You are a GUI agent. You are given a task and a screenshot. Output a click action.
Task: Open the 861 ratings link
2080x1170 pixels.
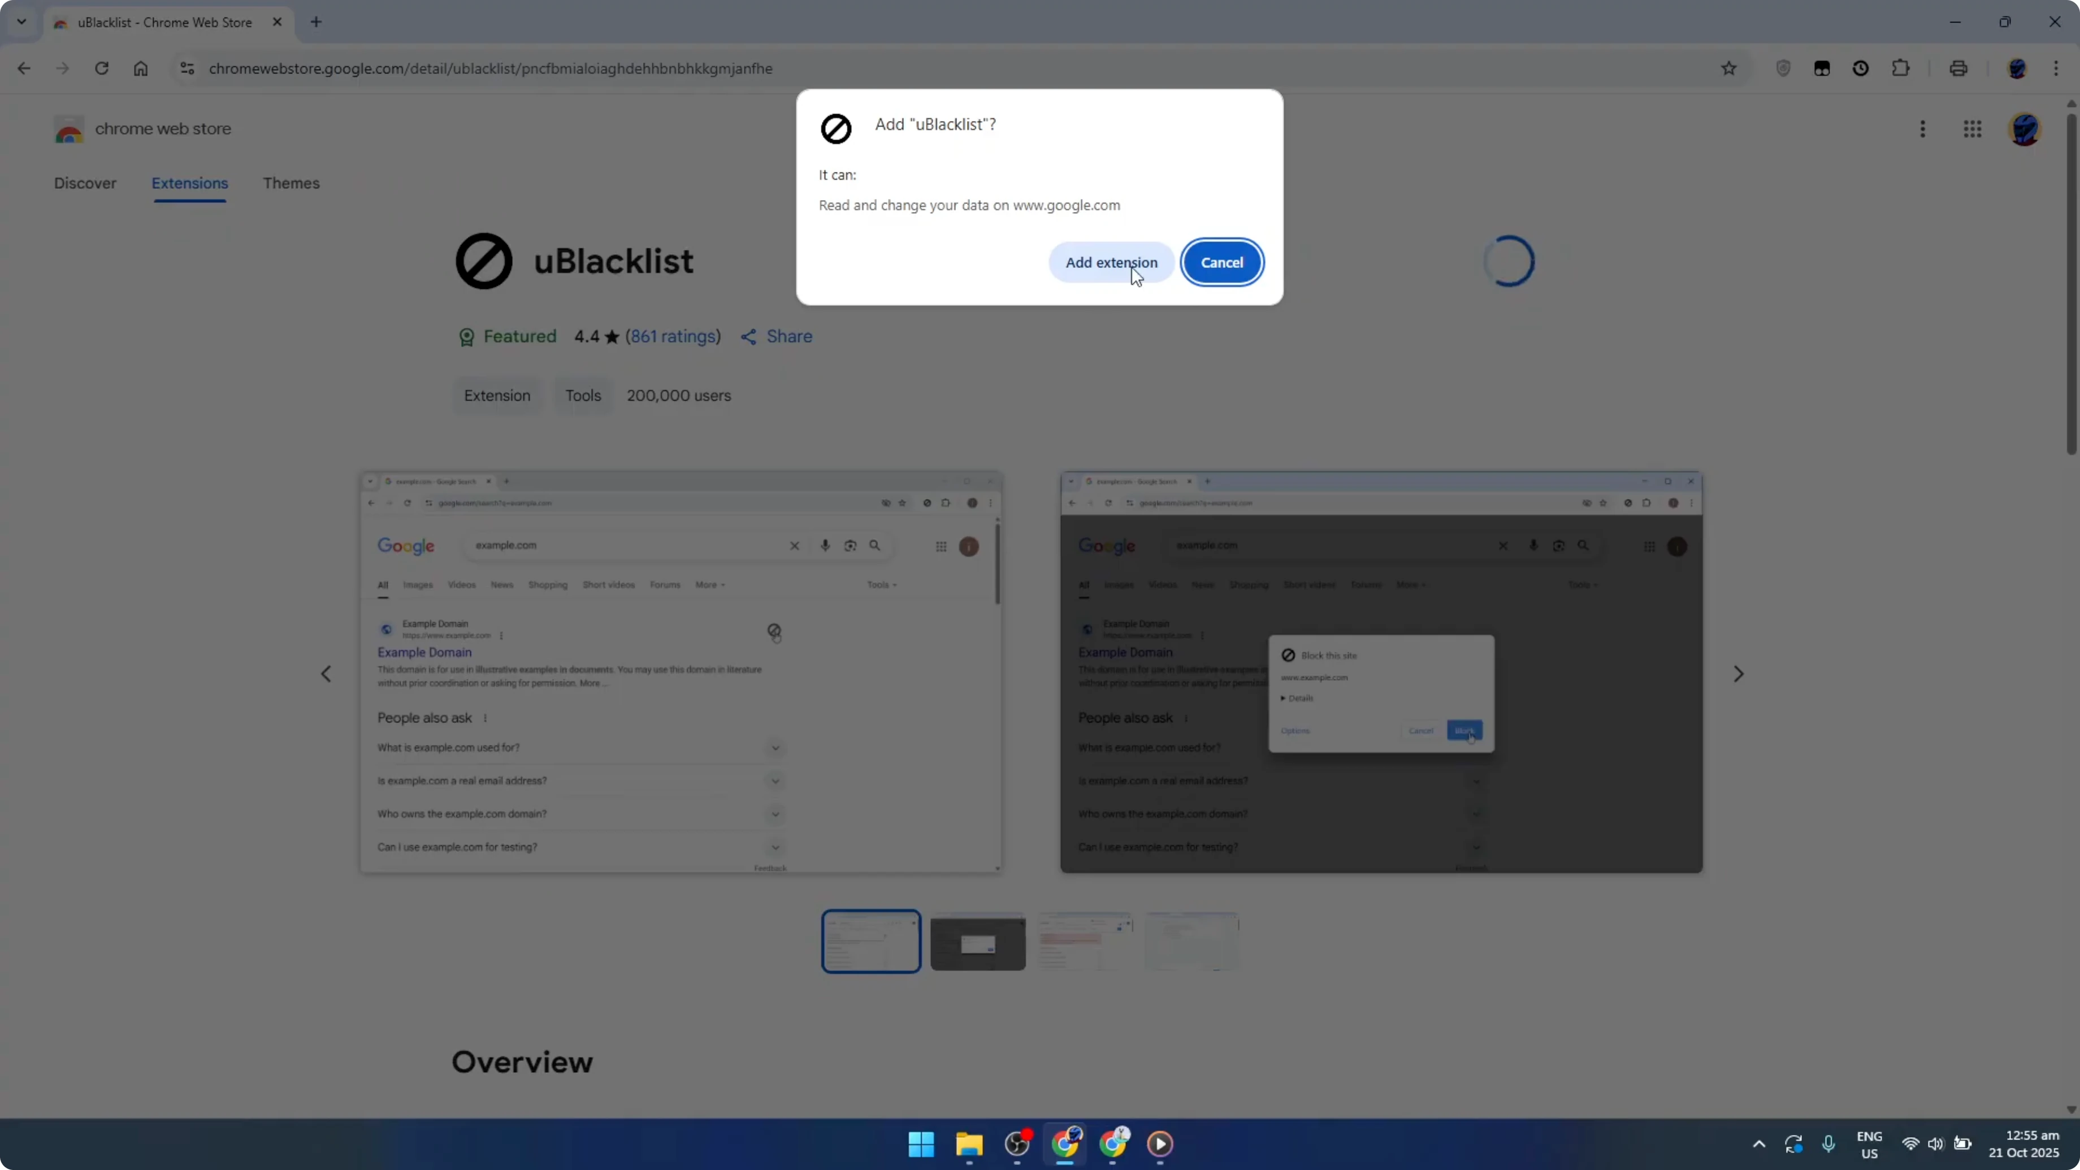coord(673,337)
